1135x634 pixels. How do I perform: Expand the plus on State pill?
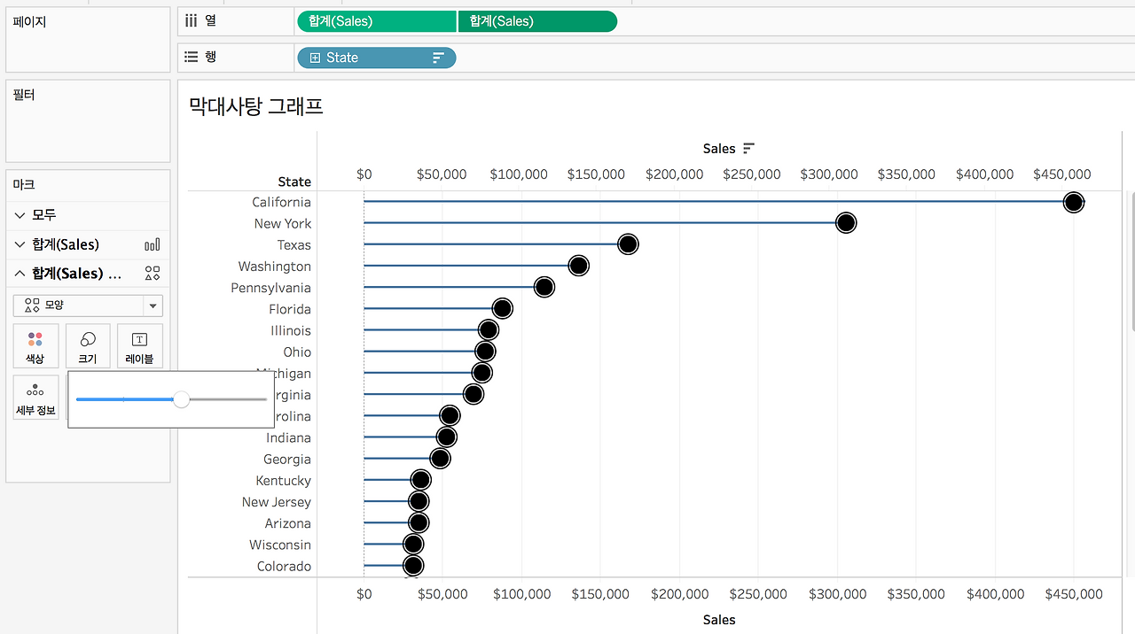pyautogui.click(x=315, y=58)
